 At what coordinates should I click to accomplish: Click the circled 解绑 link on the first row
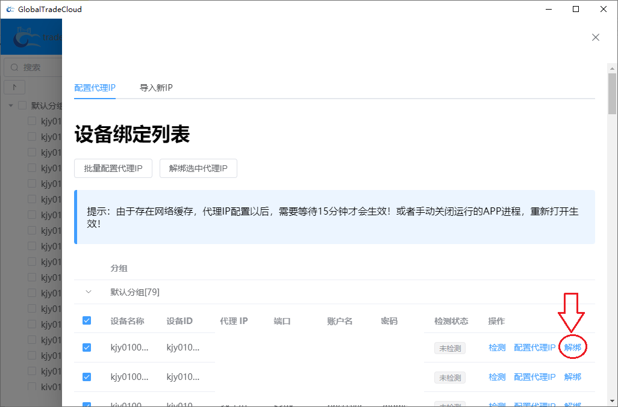(x=572, y=347)
